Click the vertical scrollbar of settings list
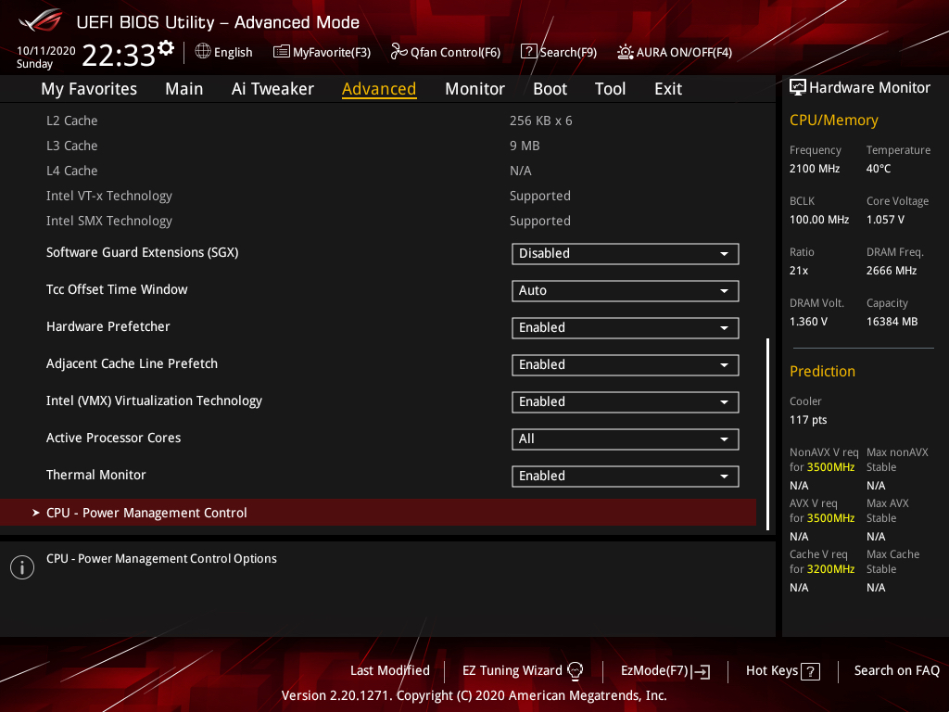Screen dimensions: 949x712 767,434
